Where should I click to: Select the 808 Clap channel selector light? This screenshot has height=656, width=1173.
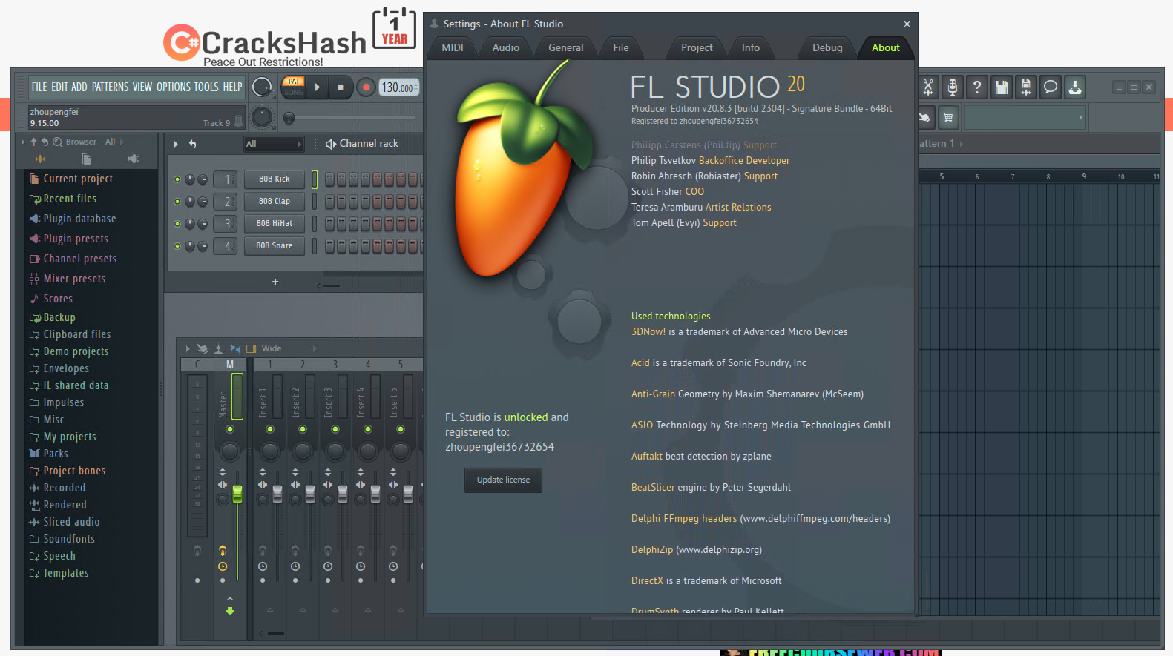(315, 202)
